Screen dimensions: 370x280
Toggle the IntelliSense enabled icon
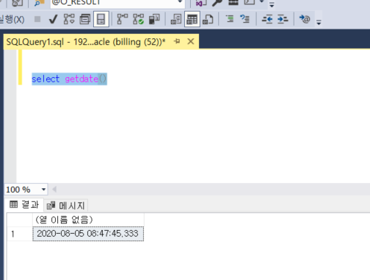tap(101, 19)
